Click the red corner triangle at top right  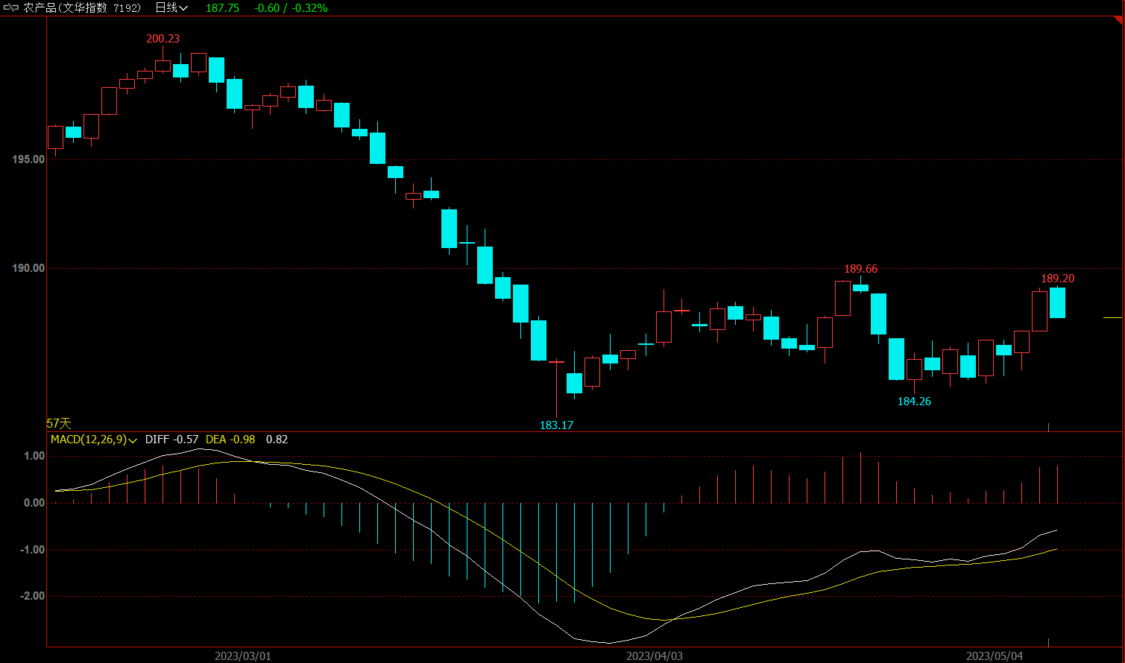pyautogui.click(x=1118, y=21)
